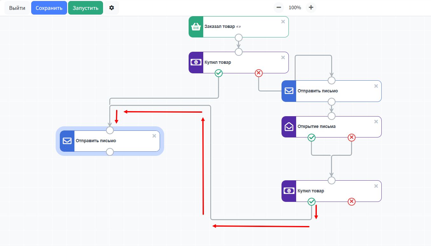Click the red cross output of Открытие письма
This screenshot has height=246, width=431.
(351, 137)
